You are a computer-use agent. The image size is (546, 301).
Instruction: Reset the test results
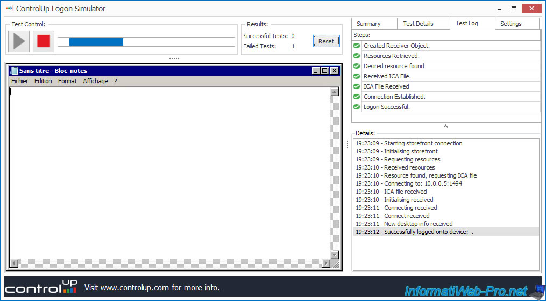point(327,41)
